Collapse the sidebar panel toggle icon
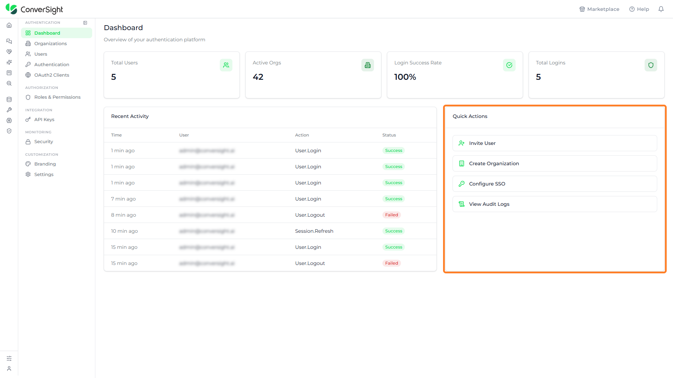The image size is (673, 378). 85,23
